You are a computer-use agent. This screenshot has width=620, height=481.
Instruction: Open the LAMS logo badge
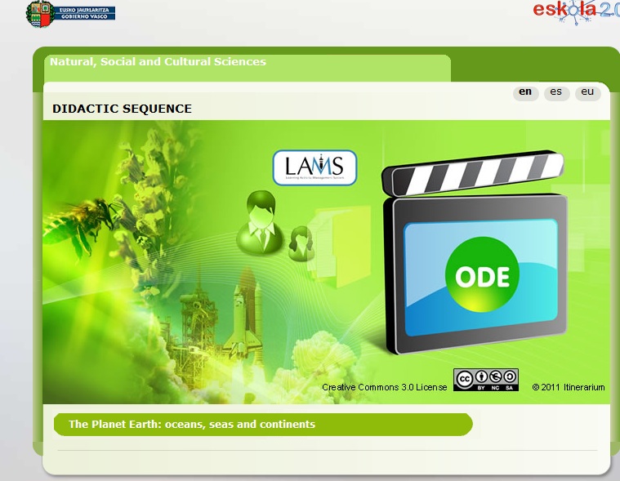[314, 167]
